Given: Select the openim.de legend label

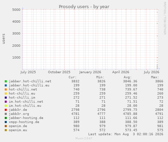Looking at the screenshot, I should [18, 126].
